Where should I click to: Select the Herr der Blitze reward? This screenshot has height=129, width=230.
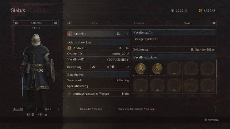click(x=203, y=49)
